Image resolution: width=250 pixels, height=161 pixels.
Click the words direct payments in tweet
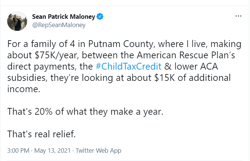[42, 67]
